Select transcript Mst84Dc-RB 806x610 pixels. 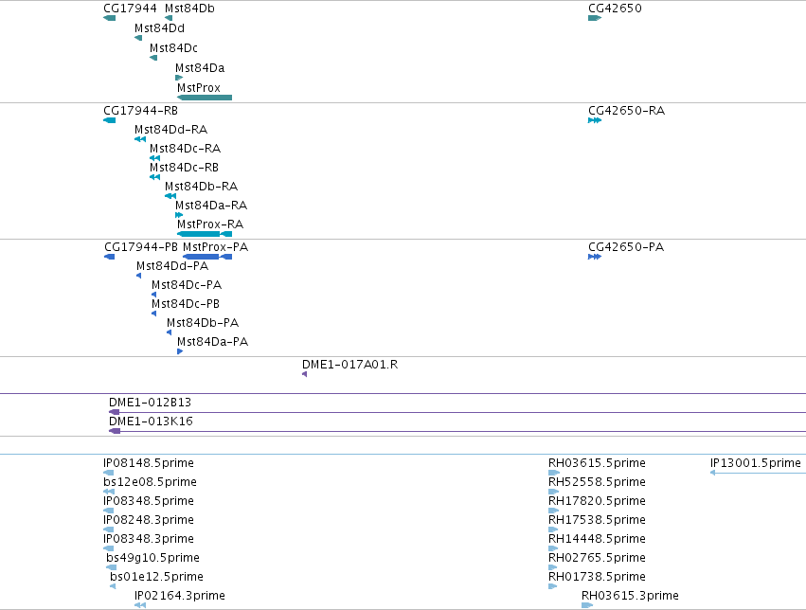[184, 168]
